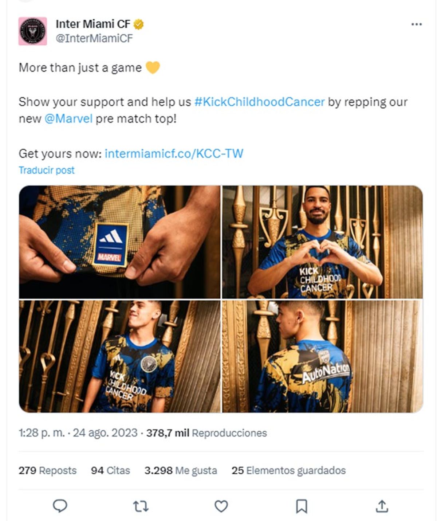Click Traducir post to translate

pos(47,170)
